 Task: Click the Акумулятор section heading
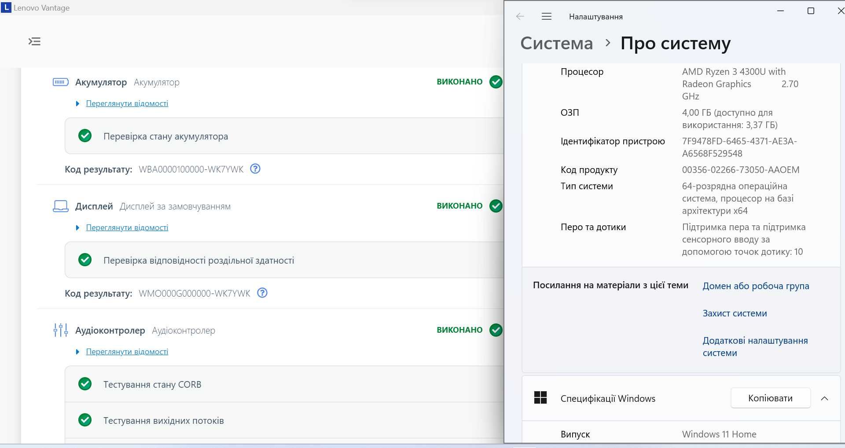coord(101,82)
